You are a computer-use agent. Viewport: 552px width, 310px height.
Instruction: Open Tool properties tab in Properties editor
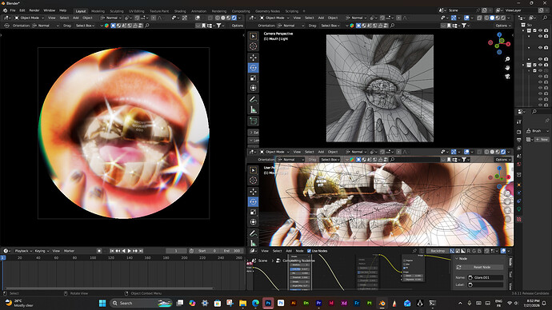519,122
